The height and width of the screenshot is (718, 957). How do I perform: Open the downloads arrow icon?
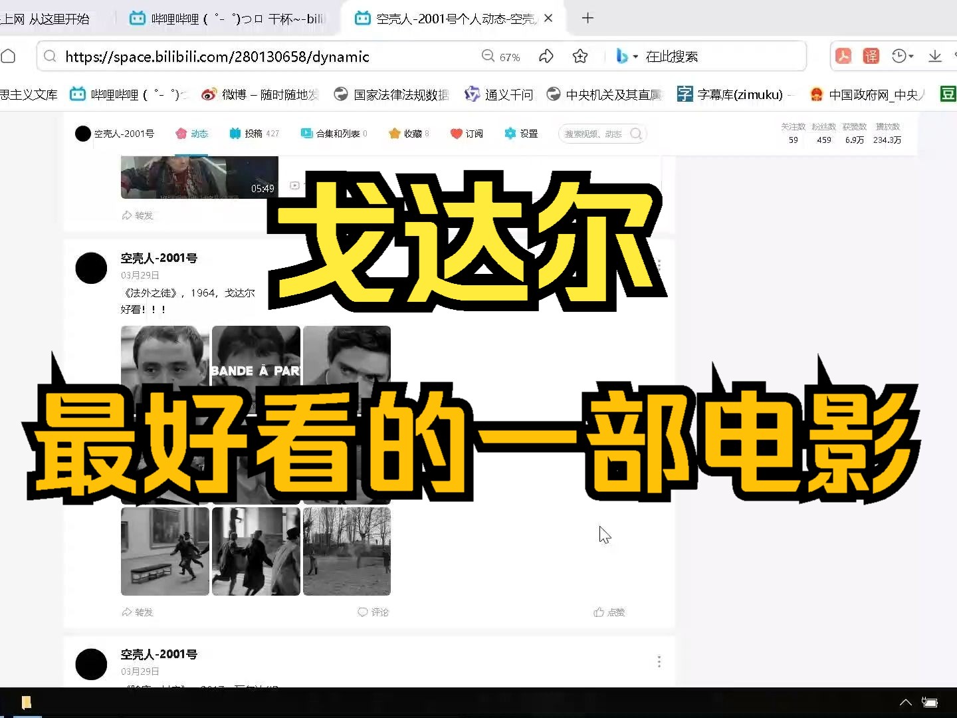tap(935, 57)
